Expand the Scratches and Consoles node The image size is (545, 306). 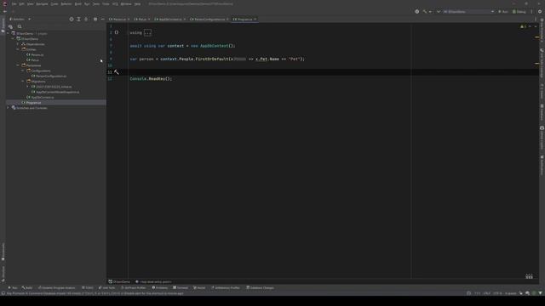(8, 108)
